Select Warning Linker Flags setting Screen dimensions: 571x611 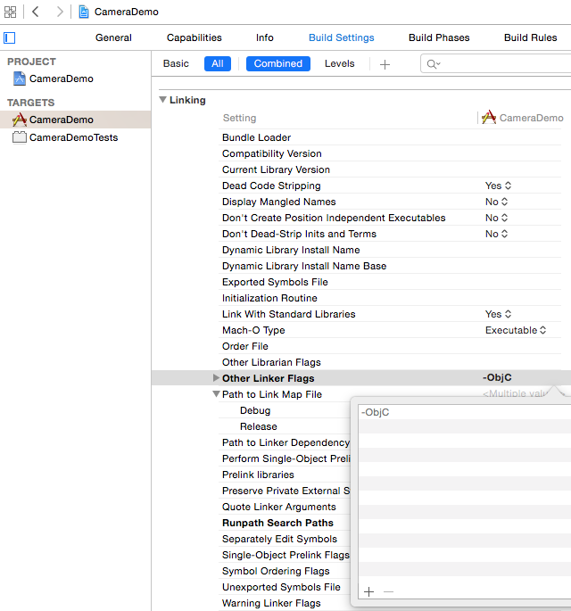point(271,603)
